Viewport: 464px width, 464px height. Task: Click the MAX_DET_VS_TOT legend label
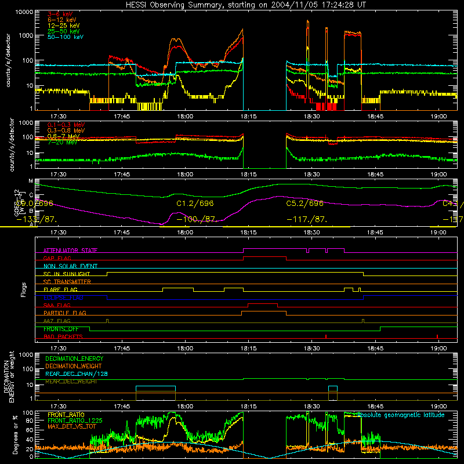72,426
